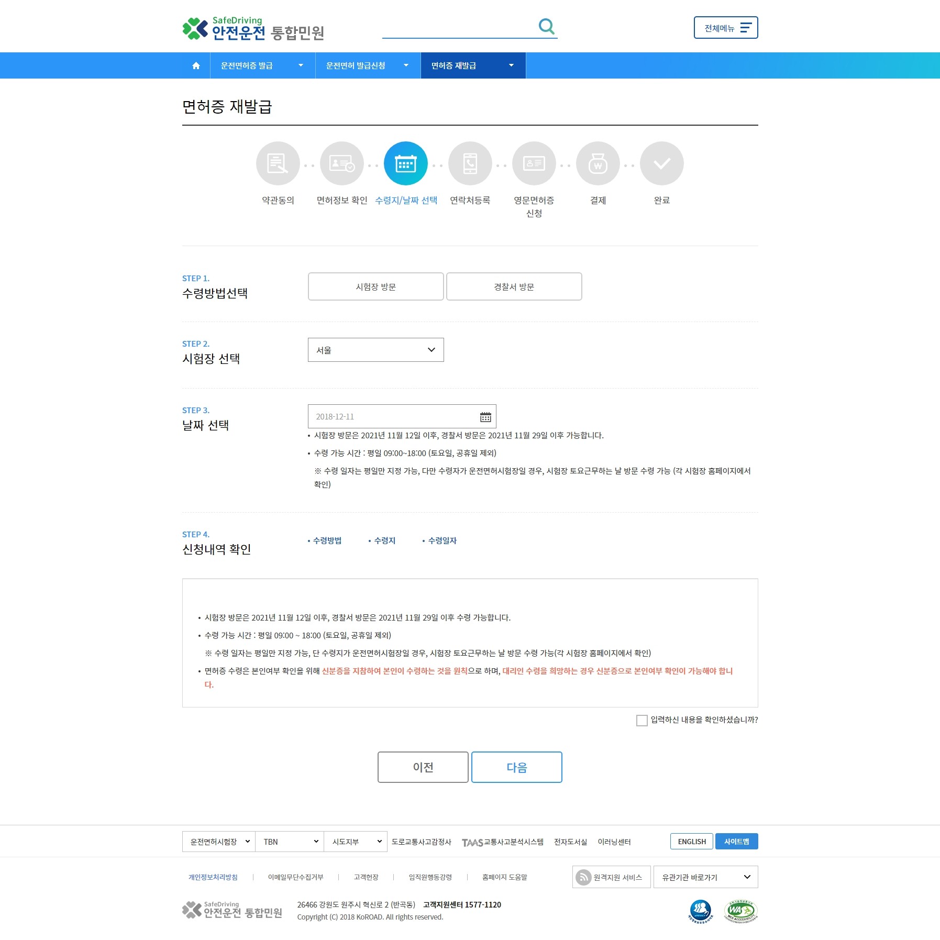Click the SafeDriving 안전운전 통합민원 header logo
This screenshot has width=940, height=940.
pyautogui.click(x=253, y=28)
